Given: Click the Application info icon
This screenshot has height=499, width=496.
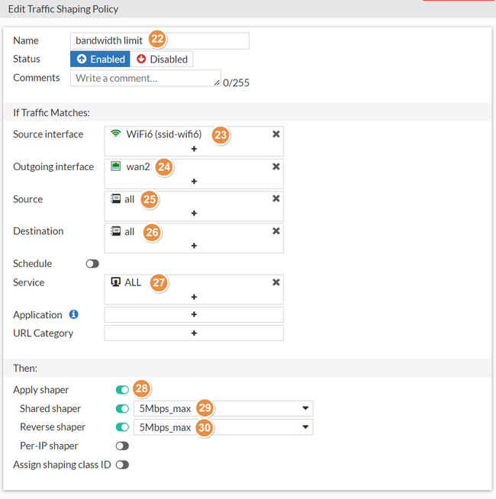Looking at the screenshot, I should coord(74,314).
